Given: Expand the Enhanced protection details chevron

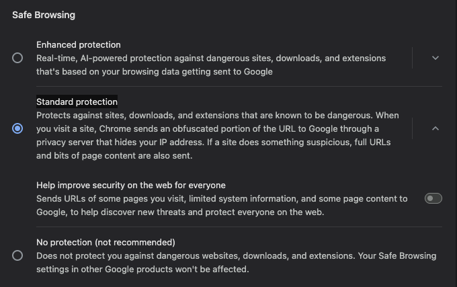Looking at the screenshot, I should pyautogui.click(x=435, y=58).
